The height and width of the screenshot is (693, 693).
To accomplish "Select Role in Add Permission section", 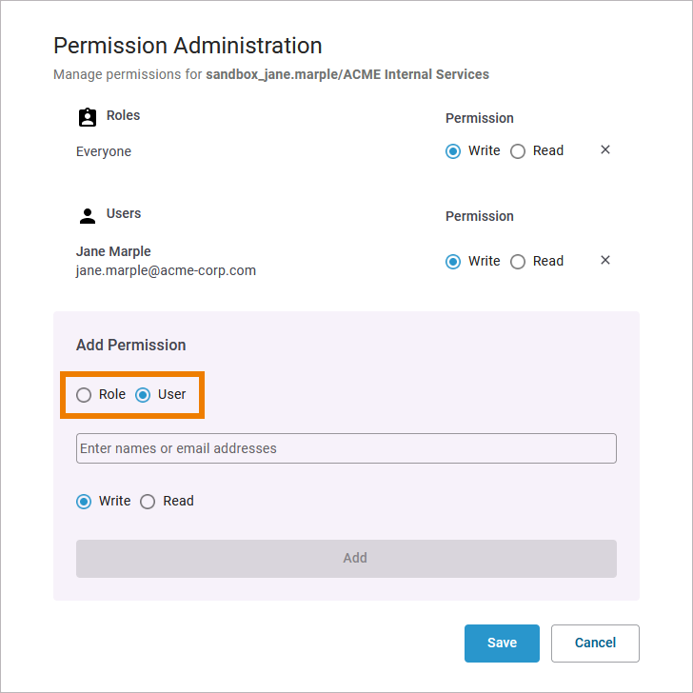I will [84, 395].
